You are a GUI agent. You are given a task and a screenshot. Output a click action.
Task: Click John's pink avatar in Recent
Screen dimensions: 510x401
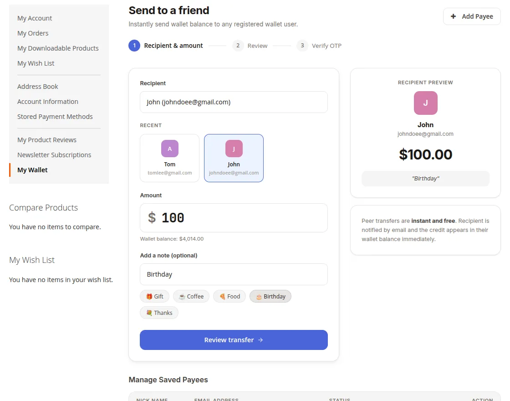tap(234, 149)
